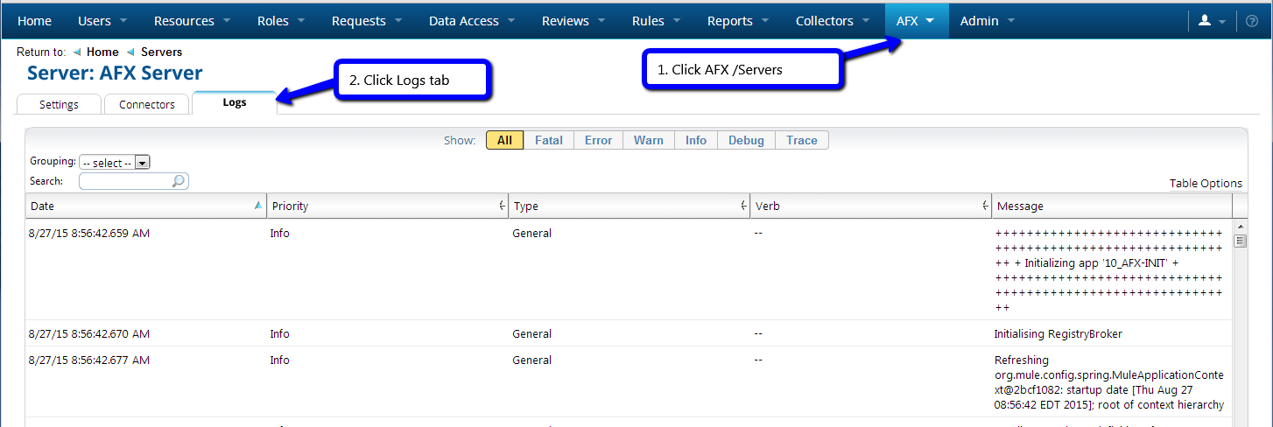Screen dimensions: 1273x427
Task: Open the Settings tab
Action: click(59, 104)
